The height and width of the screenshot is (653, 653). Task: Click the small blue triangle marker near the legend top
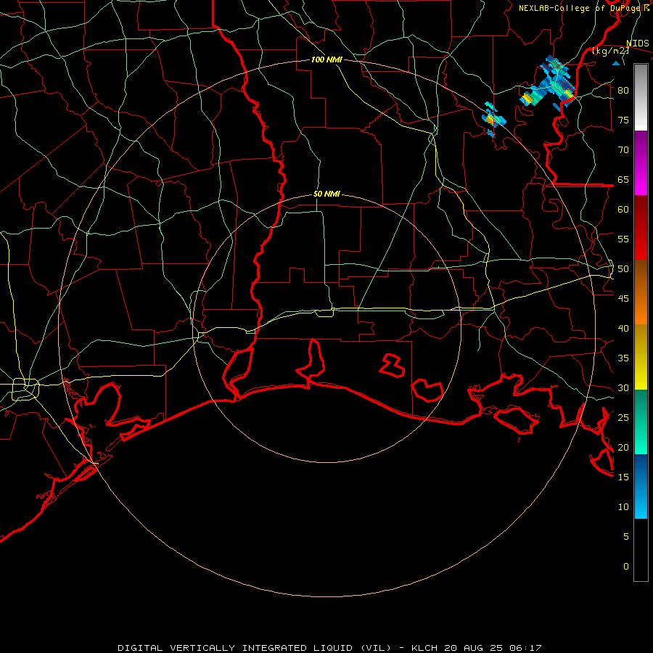coord(616,63)
